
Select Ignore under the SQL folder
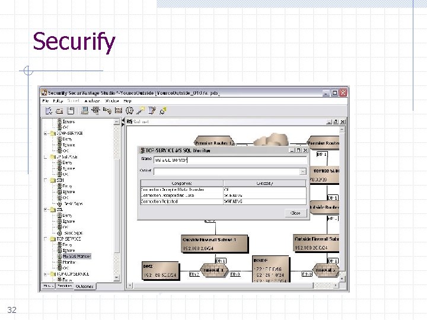coord(69,221)
